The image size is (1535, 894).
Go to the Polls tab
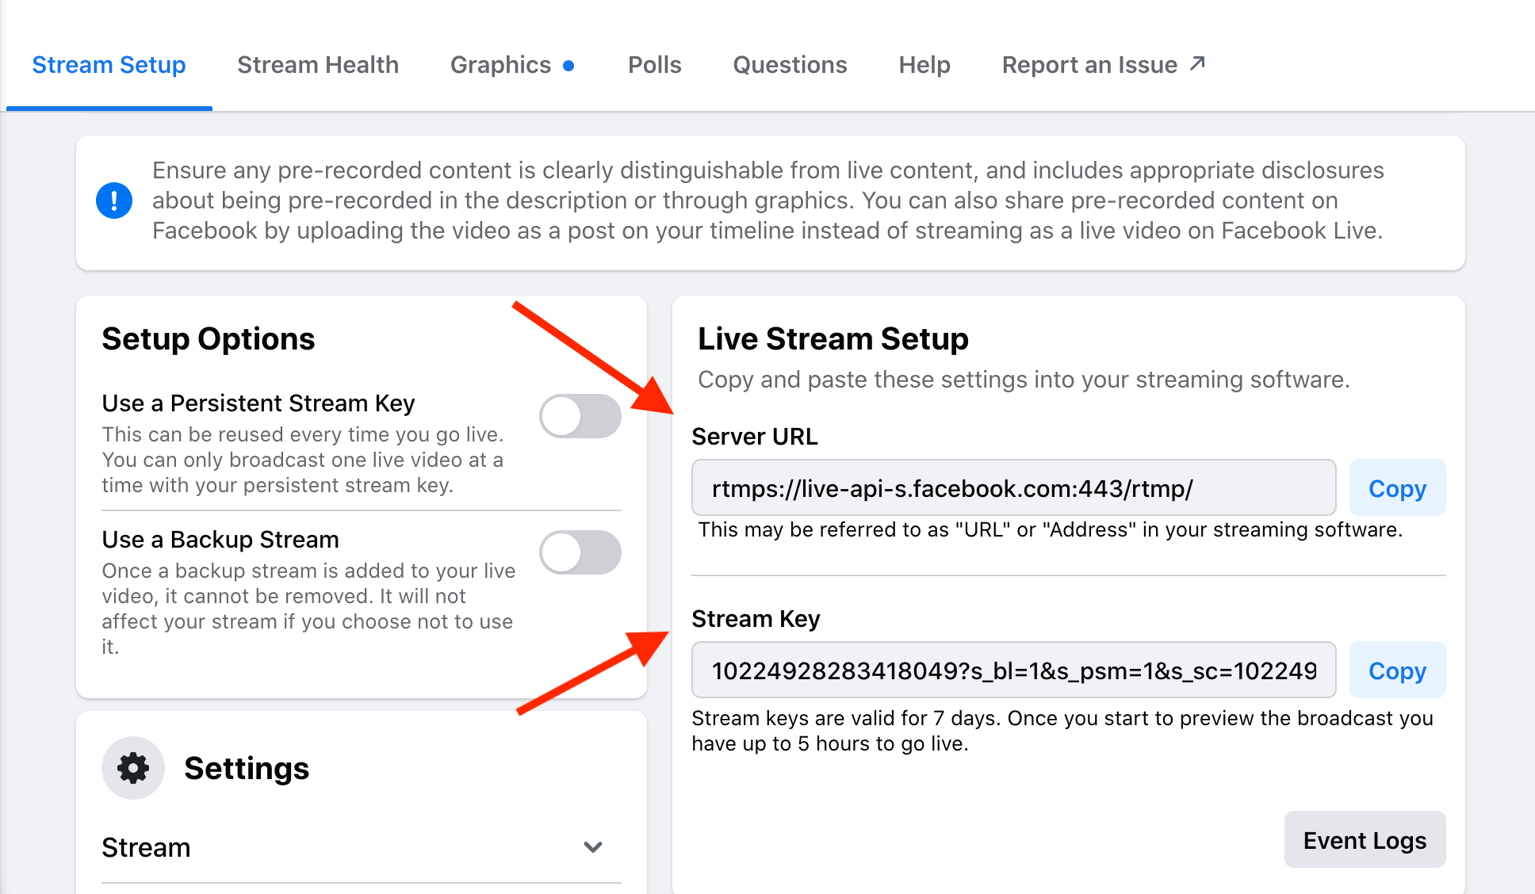click(654, 65)
